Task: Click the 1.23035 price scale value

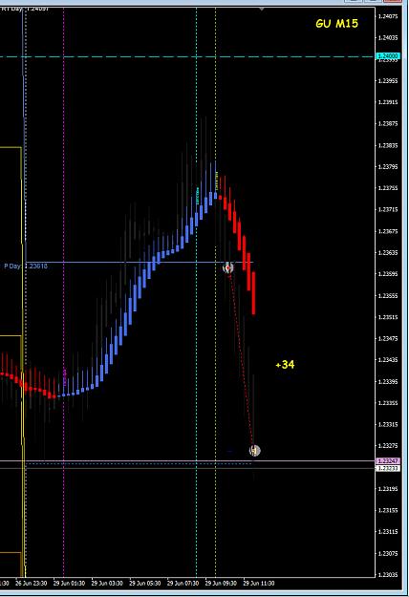Action: 388,574
